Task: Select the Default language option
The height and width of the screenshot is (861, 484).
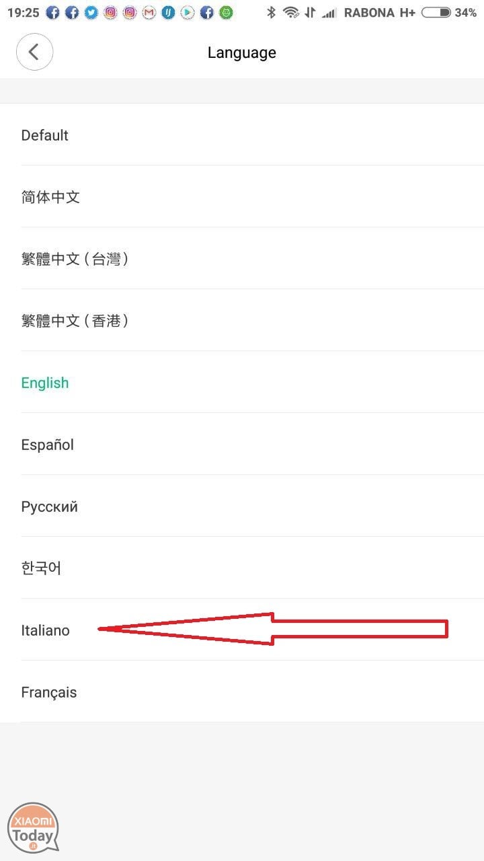Action: click(242, 135)
